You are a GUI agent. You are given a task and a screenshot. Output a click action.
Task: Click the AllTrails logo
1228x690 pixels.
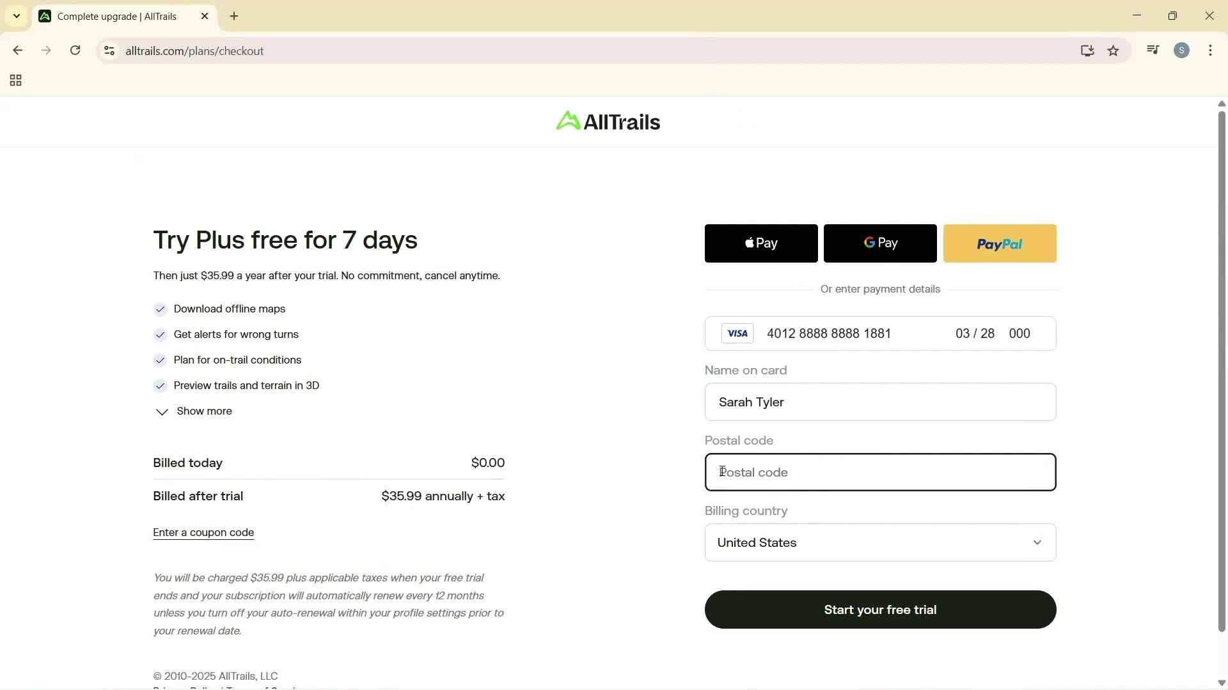coord(607,121)
